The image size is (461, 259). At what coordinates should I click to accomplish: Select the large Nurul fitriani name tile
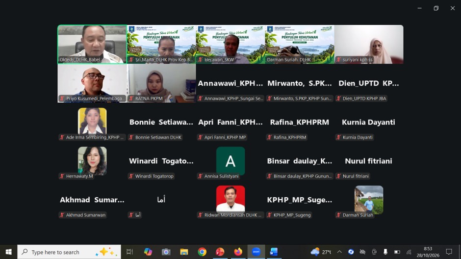point(369,161)
